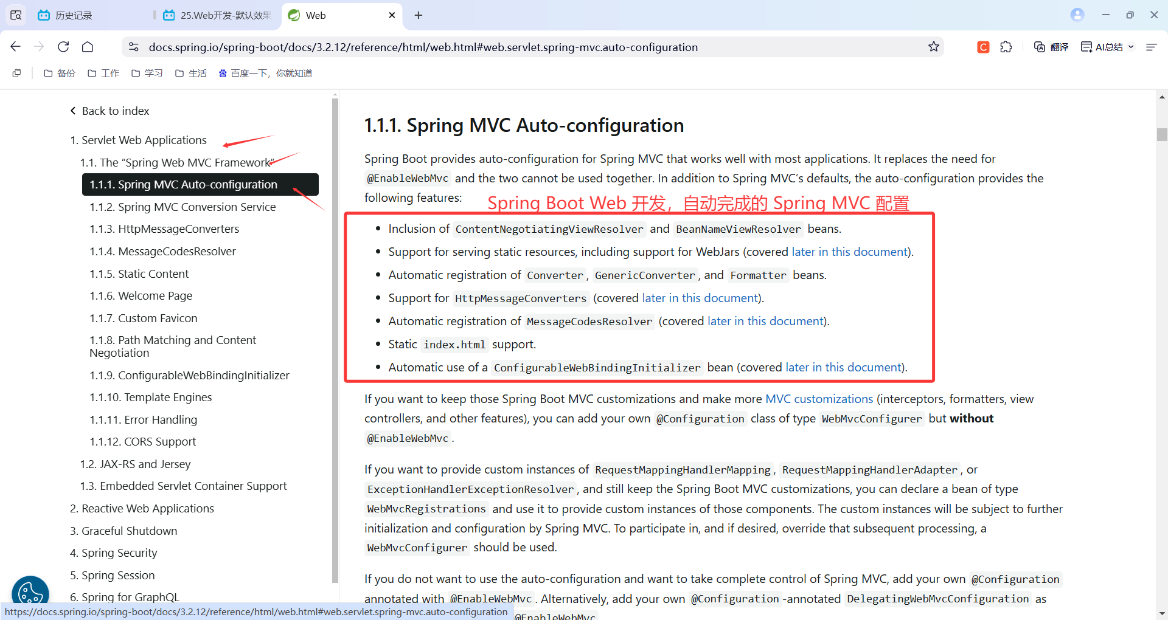Open 1.1.3. HttpMessageConverters section

[x=164, y=229]
